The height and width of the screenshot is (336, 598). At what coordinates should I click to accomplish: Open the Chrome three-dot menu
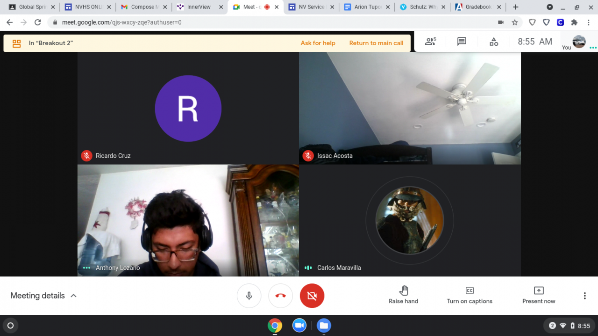588,22
